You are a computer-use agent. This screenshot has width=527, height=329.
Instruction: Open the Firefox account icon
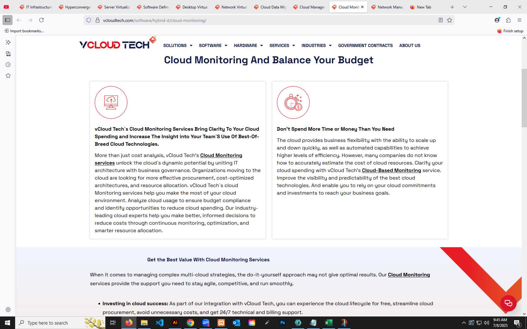click(x=497, y=20)
